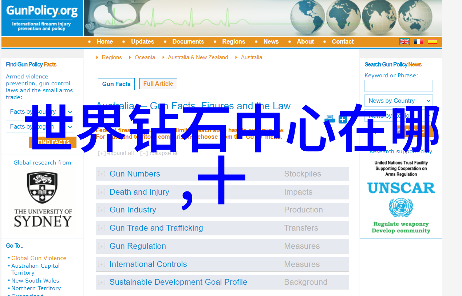Open the News by Country dropdown
The image size is (462, 296).
(399, 101)
